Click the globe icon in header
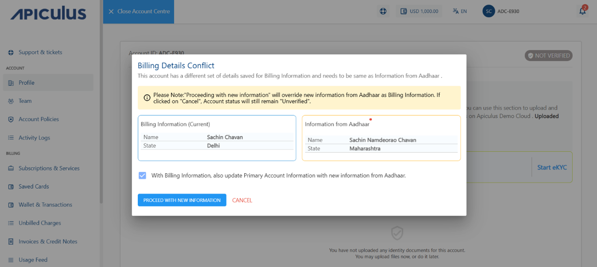This screenshot has width=597, height=267. pos(383,11)
